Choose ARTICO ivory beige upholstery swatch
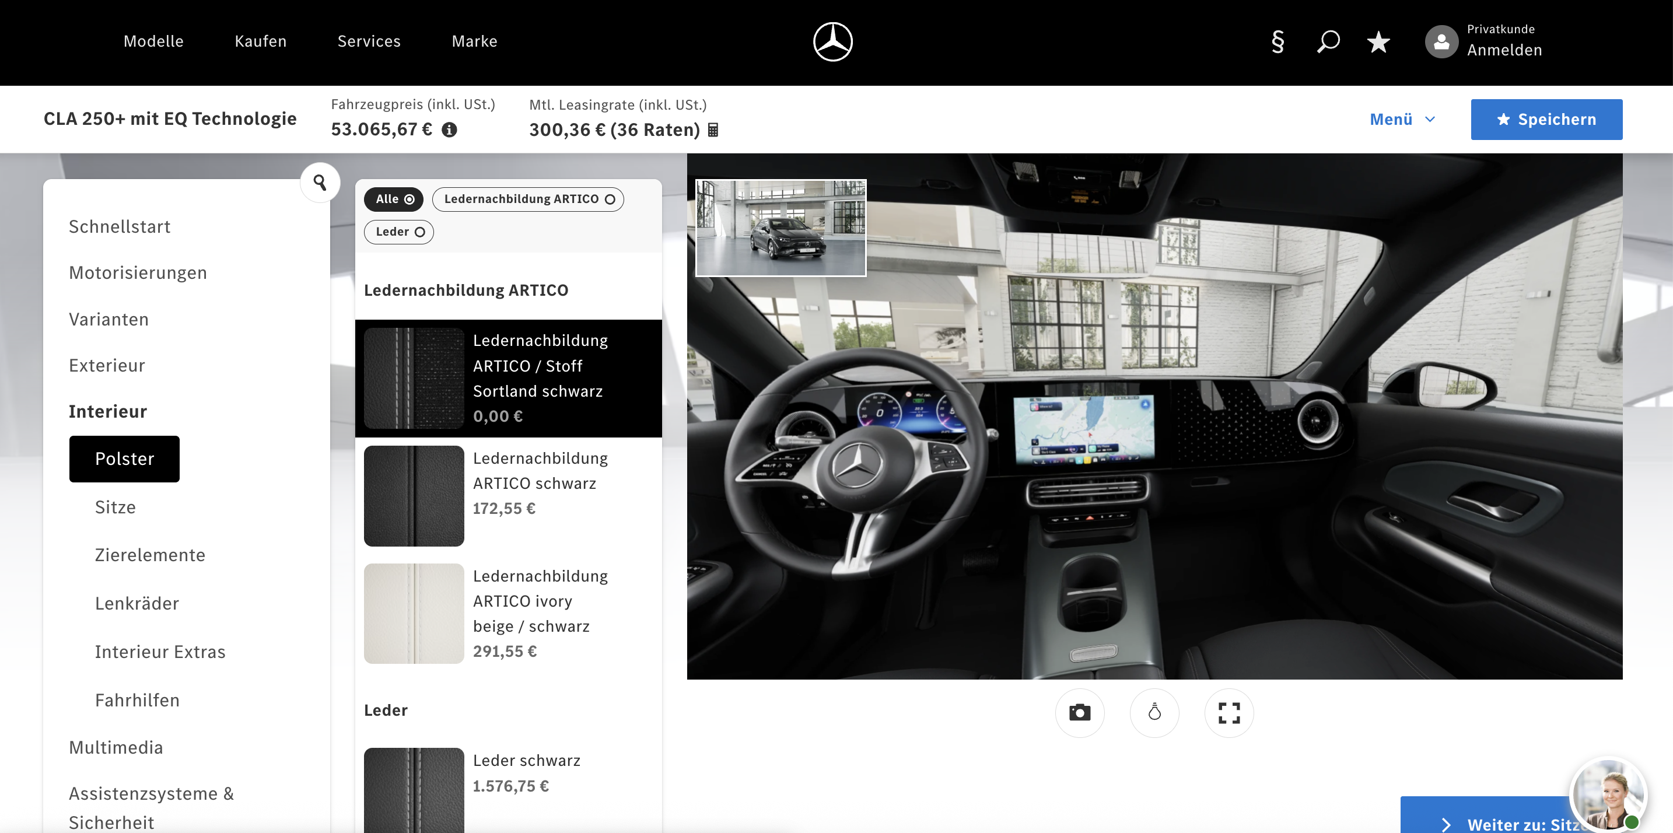Image resolution: width=1673 pixels, height=833 pixels. [414, 613]
